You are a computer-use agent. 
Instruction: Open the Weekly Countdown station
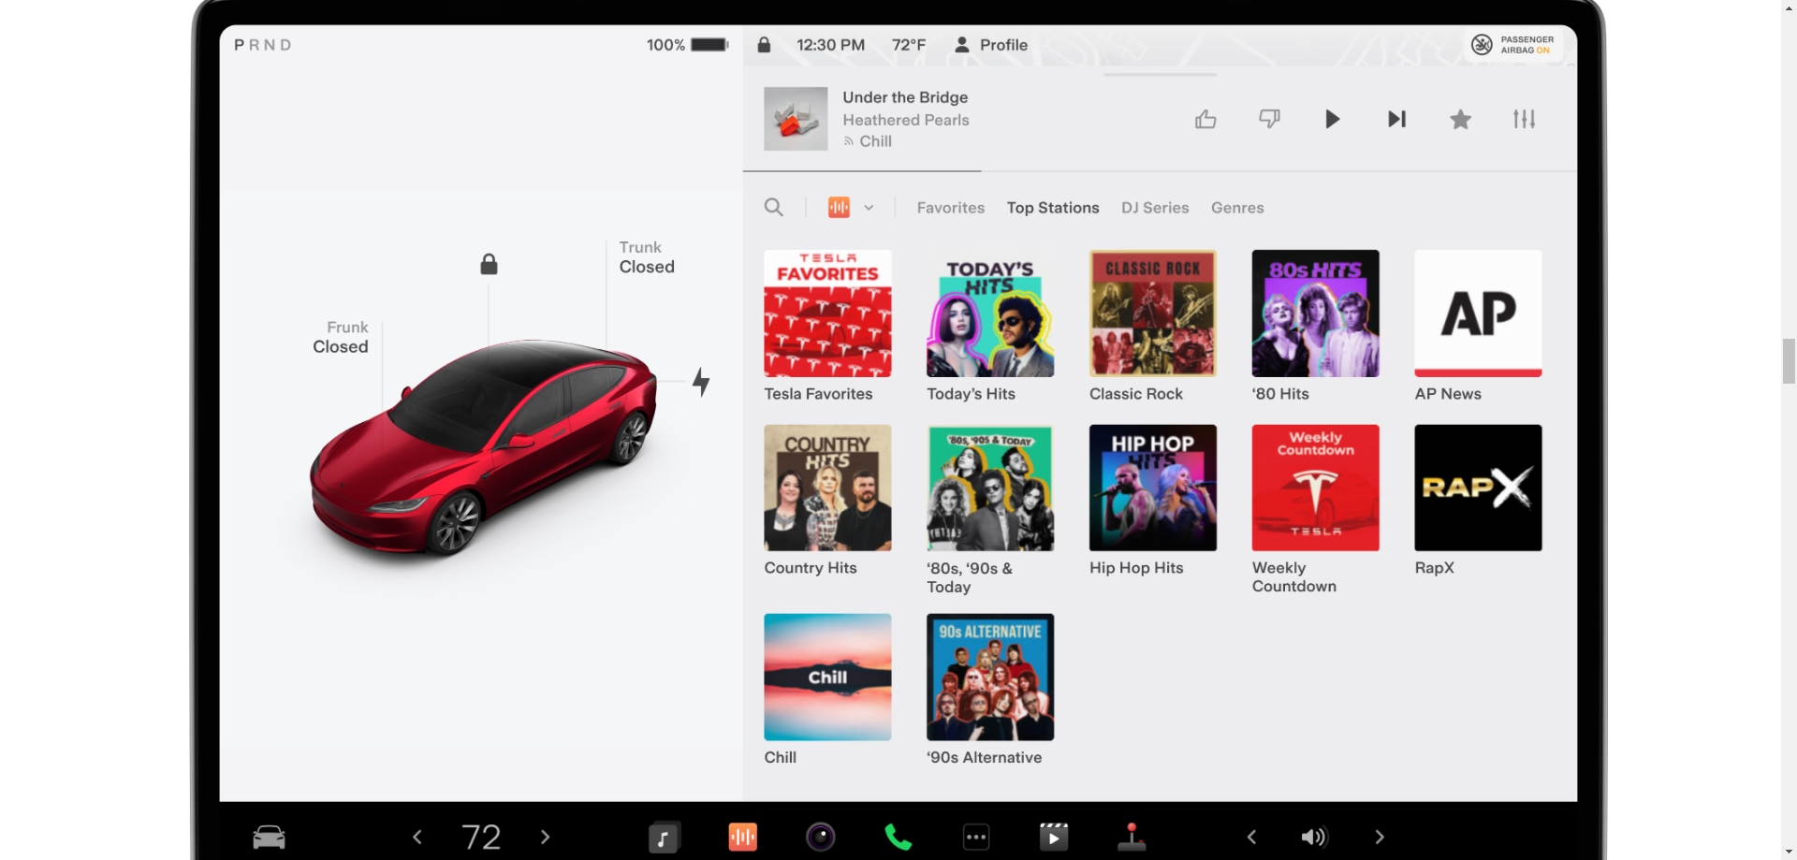click(x=1316, y=488)
